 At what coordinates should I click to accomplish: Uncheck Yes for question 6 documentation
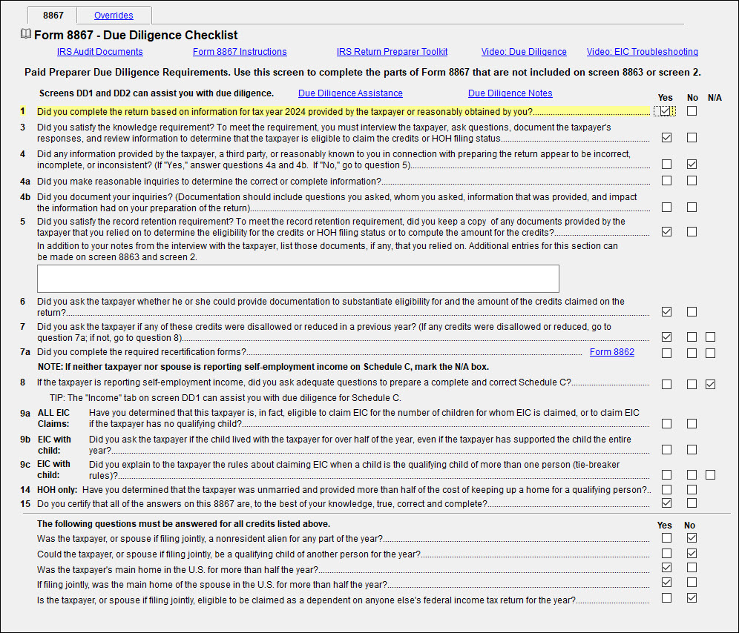(666, 312)
